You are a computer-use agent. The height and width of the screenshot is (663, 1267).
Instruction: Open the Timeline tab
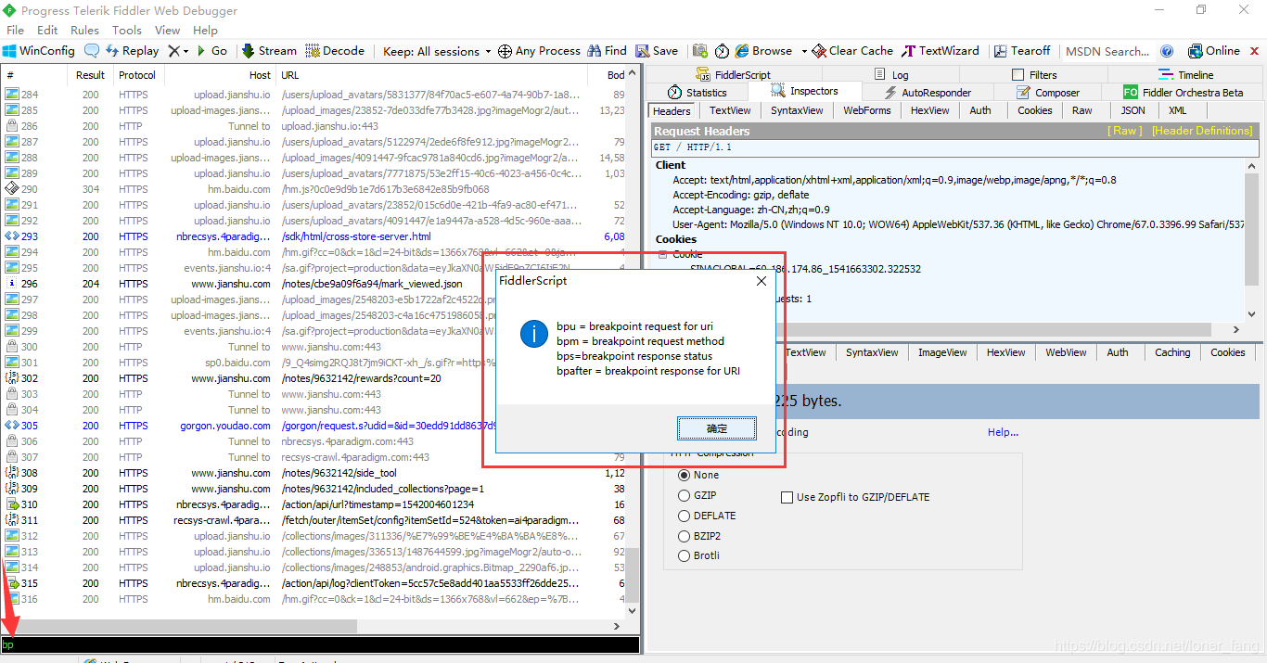(1186, 74)
